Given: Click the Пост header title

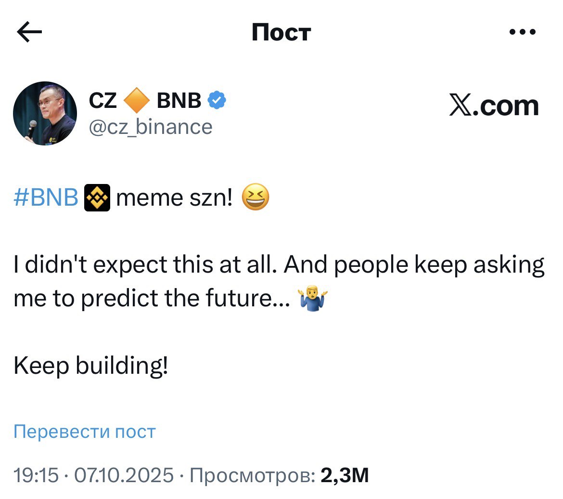Looking at the screenshot, I should click(281, 33).
